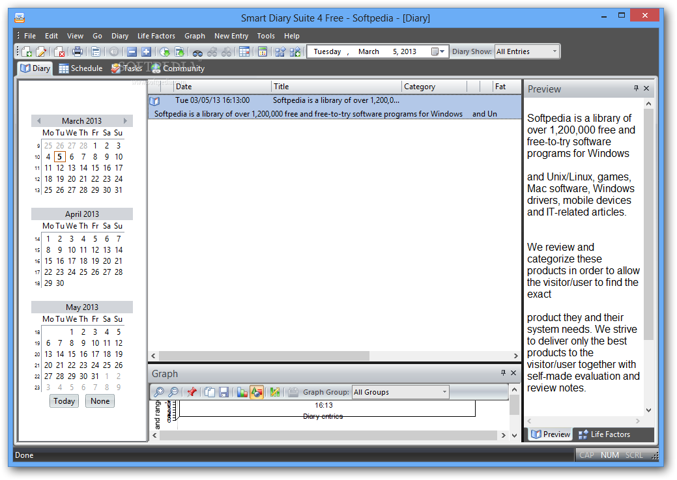Go to previous month in mini calendar
The height and width of the screenshot is (480, 677).
pyautogui.click(x=39, y=121)
